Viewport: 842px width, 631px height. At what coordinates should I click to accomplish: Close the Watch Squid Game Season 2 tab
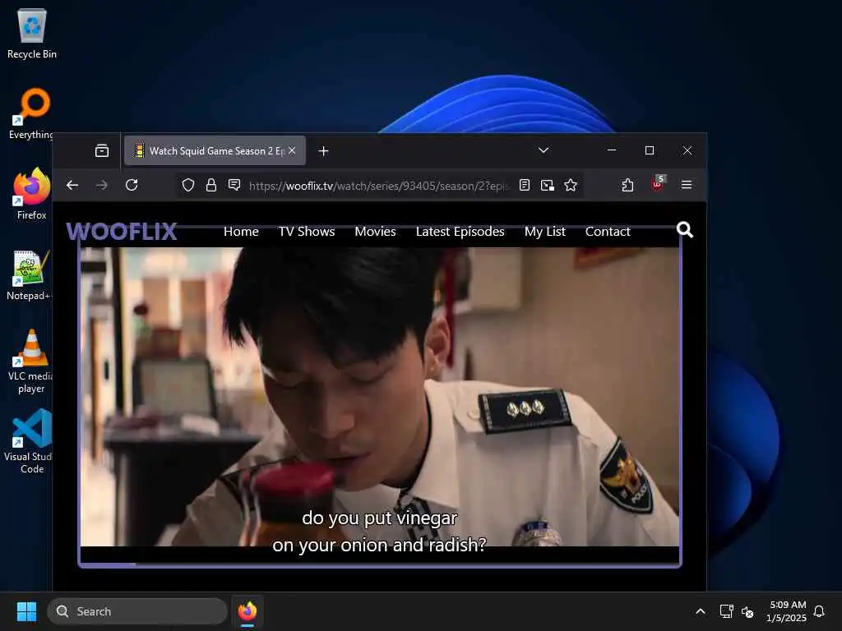click(292, 151)
